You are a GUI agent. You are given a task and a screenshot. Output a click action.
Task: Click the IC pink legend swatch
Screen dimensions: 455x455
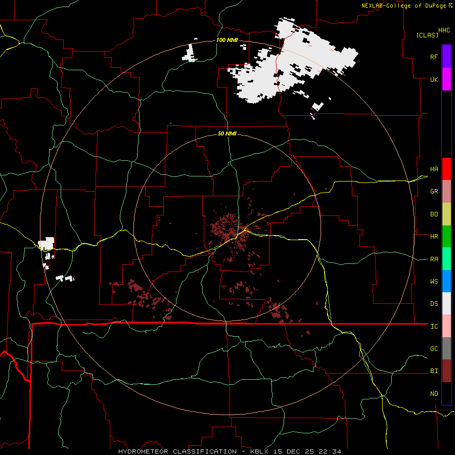pyautogui.click(x=446, y=326)
